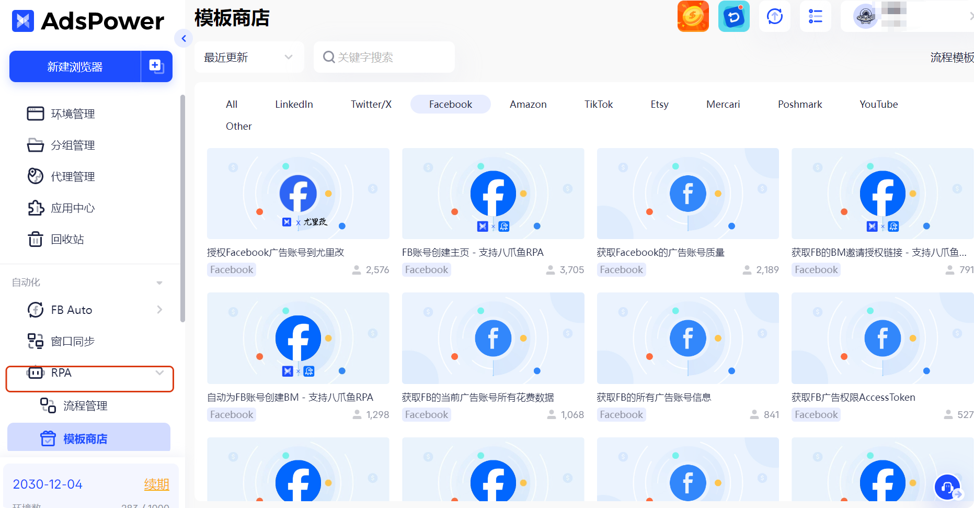Click the 2,576 users count

[x=377, y=269]
